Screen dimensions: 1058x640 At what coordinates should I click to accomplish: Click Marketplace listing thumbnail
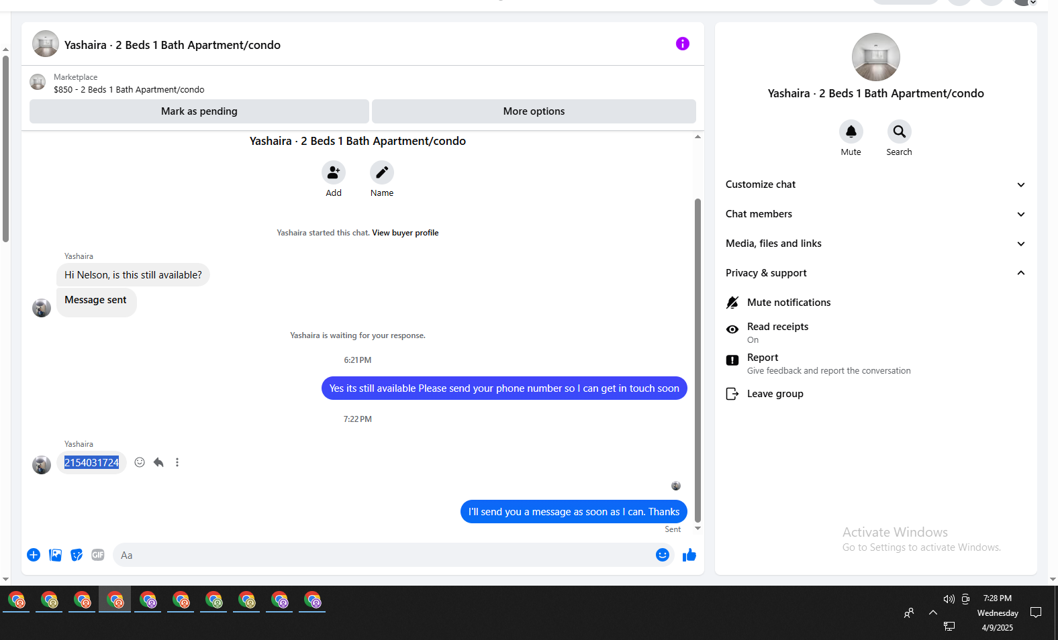[38, 82]
